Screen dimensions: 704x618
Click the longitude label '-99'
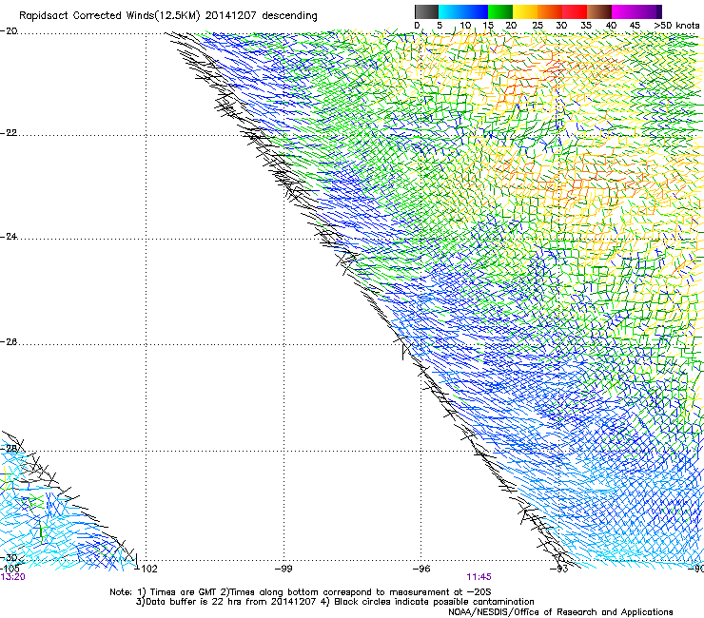284,569
